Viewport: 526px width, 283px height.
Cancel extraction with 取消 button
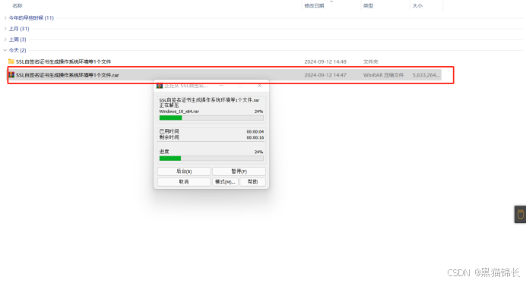(x=184, y=182)
